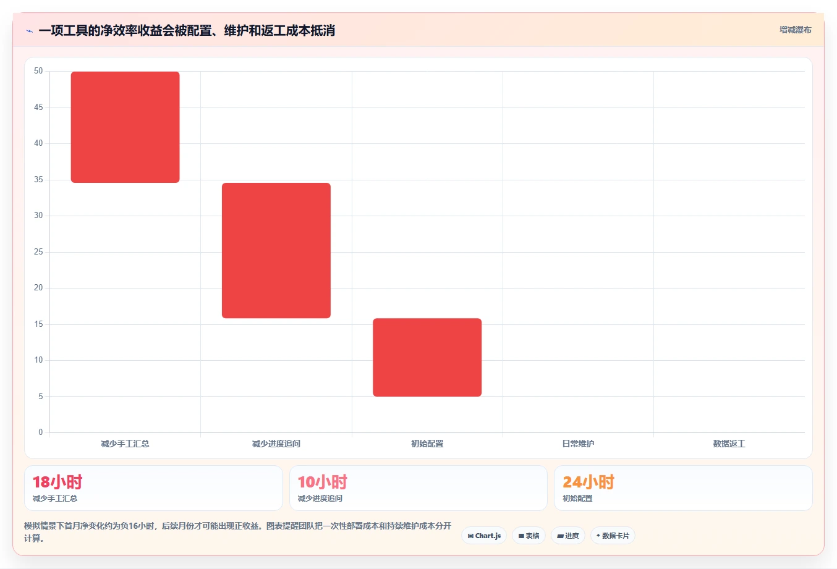Viewport: 837px width, 569px height.
Task: Click the 日常维护 x-axis label
Action: pyautogui.click(x=578, y=444)
